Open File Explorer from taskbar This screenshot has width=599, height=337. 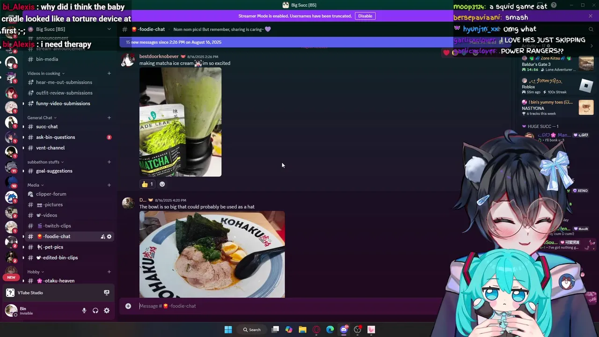pyautogui.click(x=302, y=330)
